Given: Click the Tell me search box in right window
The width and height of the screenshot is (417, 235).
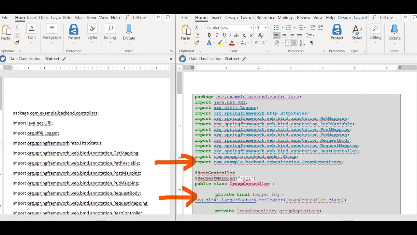Looking at the screenshot, I should click(386, 18).
